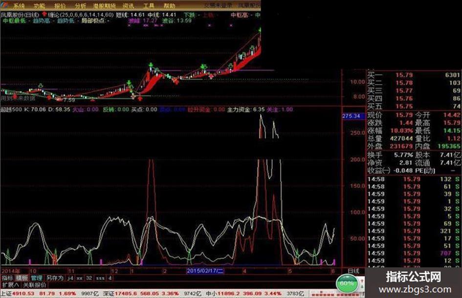Click the 火山 indicator label
This screenshot has height=298, width=462.
86,110
